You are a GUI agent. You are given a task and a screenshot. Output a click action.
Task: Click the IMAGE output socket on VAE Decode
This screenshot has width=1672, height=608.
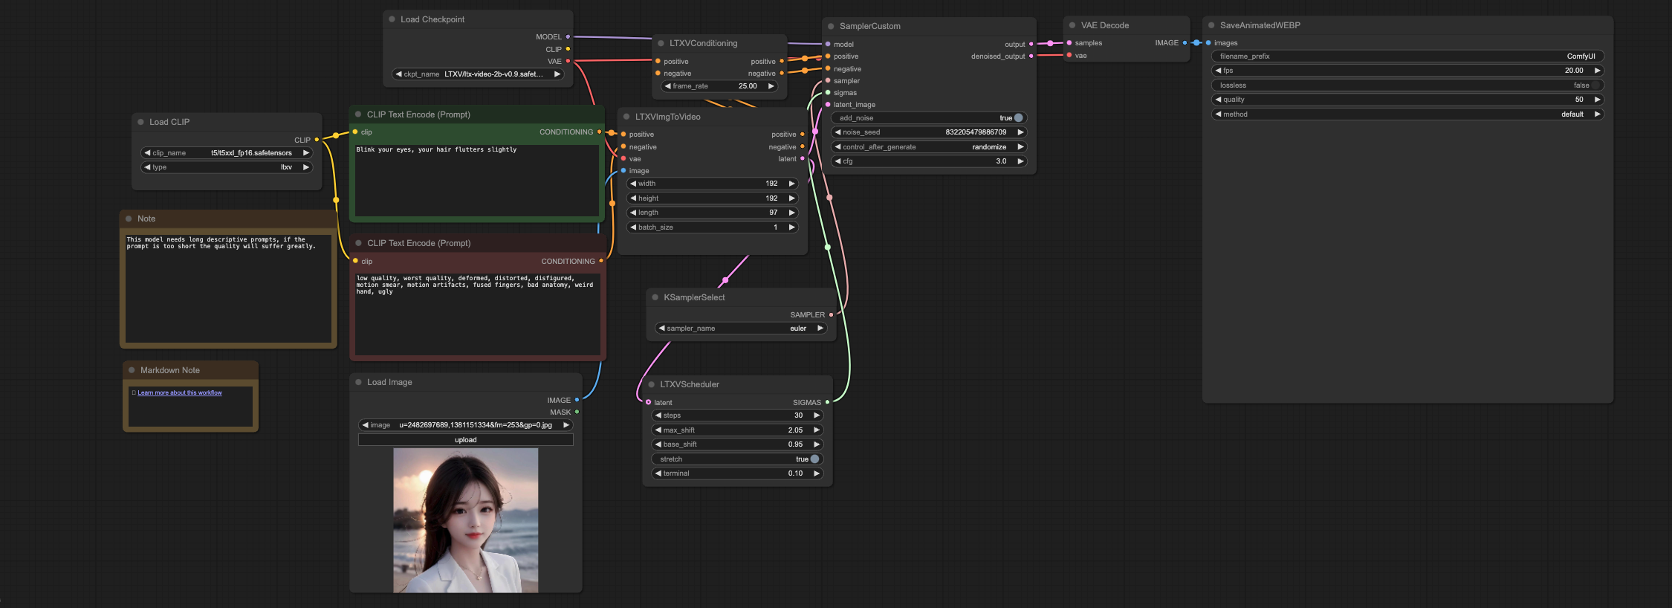1185,42
